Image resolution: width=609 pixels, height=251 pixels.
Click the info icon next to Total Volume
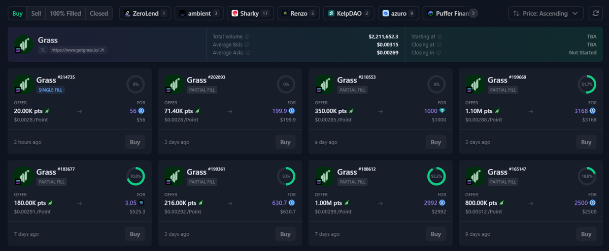[247, 37]
